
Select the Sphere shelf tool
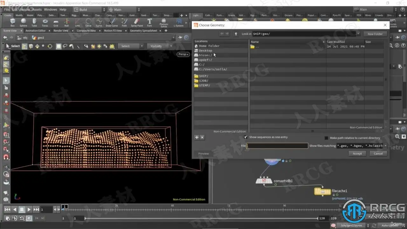pyautogui.click(x=23, y=22)
